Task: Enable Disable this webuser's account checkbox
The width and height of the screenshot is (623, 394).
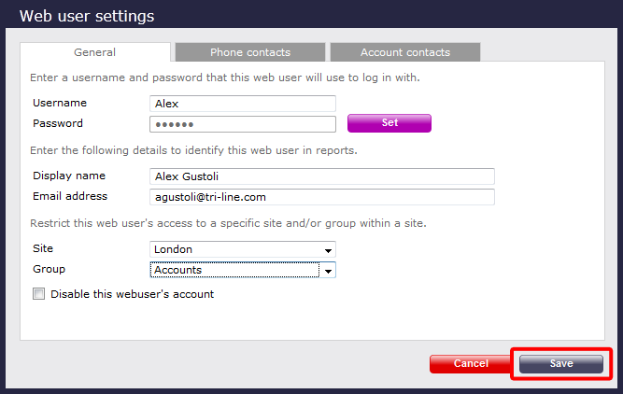Action: pyautogui.click(x=38, y=294)
